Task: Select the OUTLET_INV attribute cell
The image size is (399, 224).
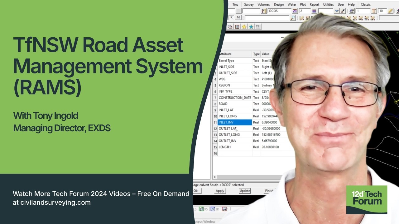Action: 235,141
